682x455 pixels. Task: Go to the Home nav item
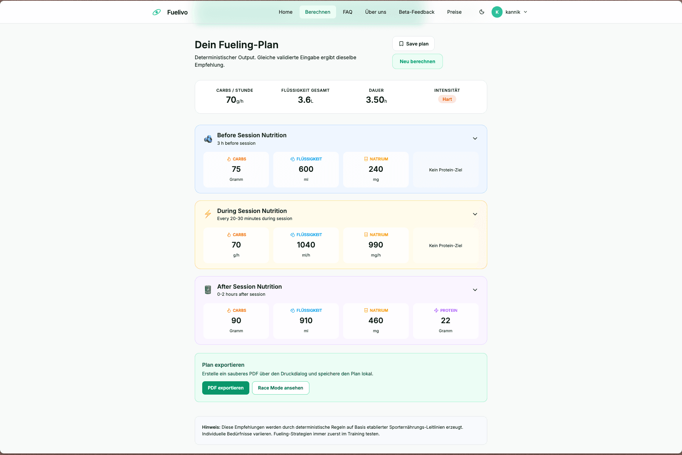285,12
